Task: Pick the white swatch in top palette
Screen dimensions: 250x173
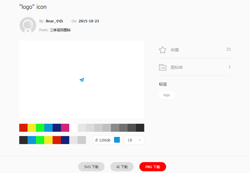Action: click(x=73, y=128)
